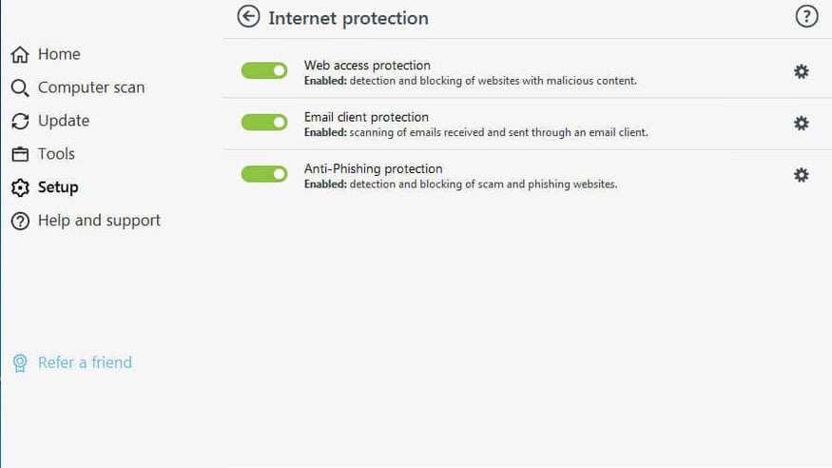The width and height of the screenshot is (832, 468).
Task: Go to the Home section
Action: [x=59, y=55]
